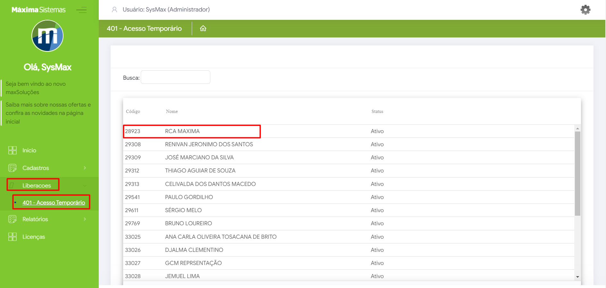Expand the Relatórios menu chevron
Screen dimensions: 606x288
[x=85, y=219]
